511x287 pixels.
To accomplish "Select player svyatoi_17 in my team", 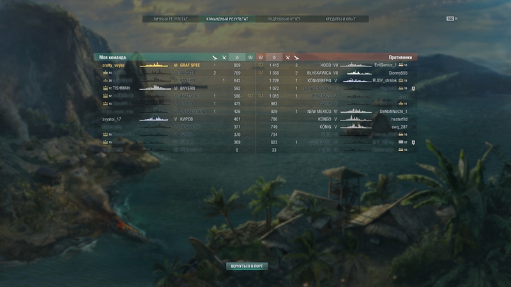I will 111,119.
